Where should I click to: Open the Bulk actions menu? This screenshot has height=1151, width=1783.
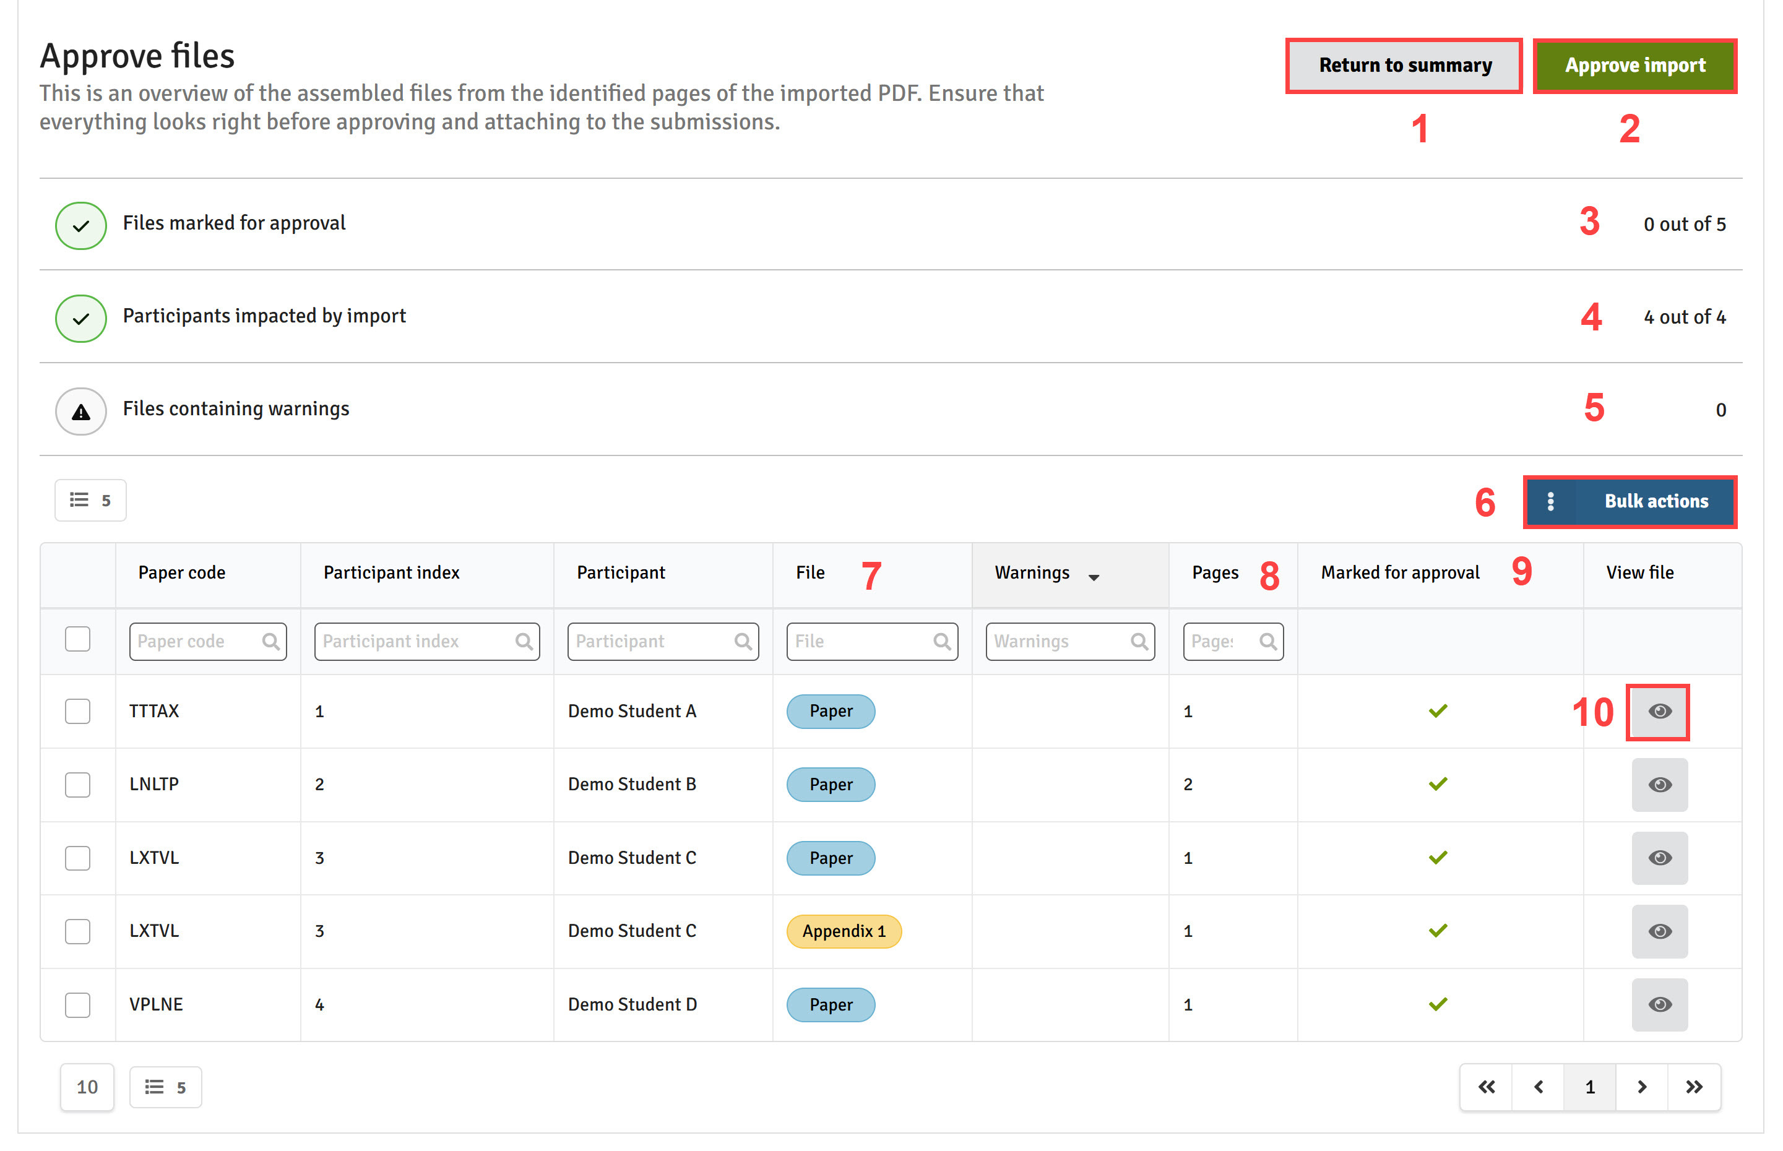point(1629,501)
